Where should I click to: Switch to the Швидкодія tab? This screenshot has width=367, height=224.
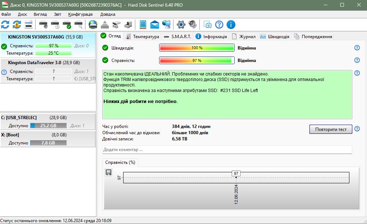(x=275, y=37)
